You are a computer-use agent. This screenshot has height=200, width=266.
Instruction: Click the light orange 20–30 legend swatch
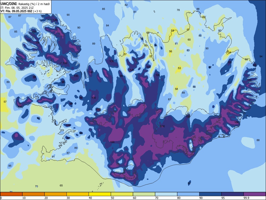click(56, 194)
